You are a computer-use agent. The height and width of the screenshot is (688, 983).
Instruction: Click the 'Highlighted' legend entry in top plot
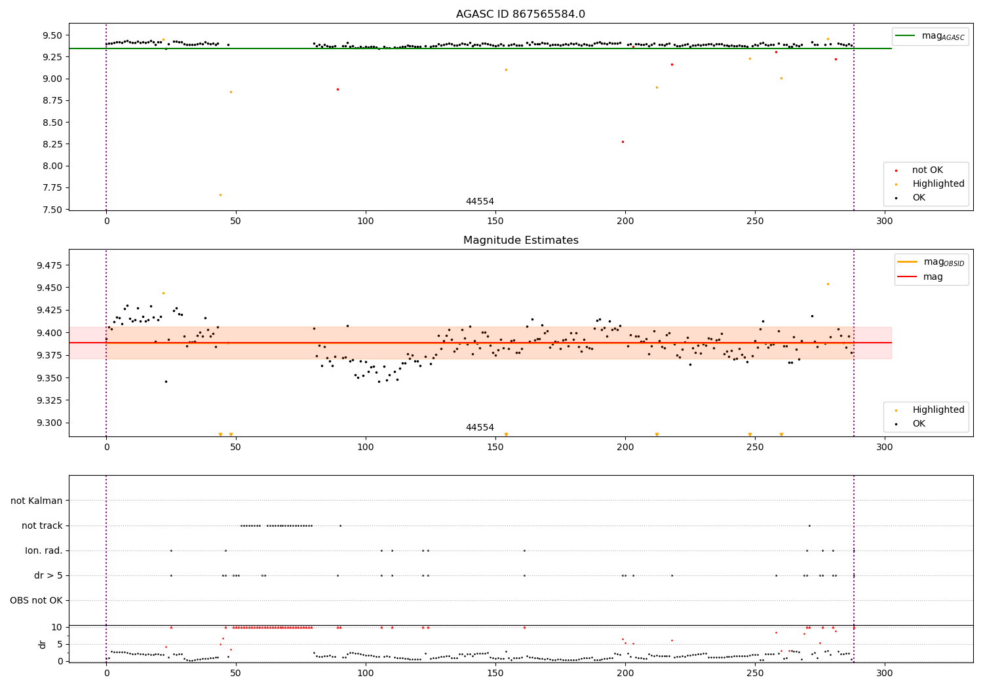click(x=931, y=184)
